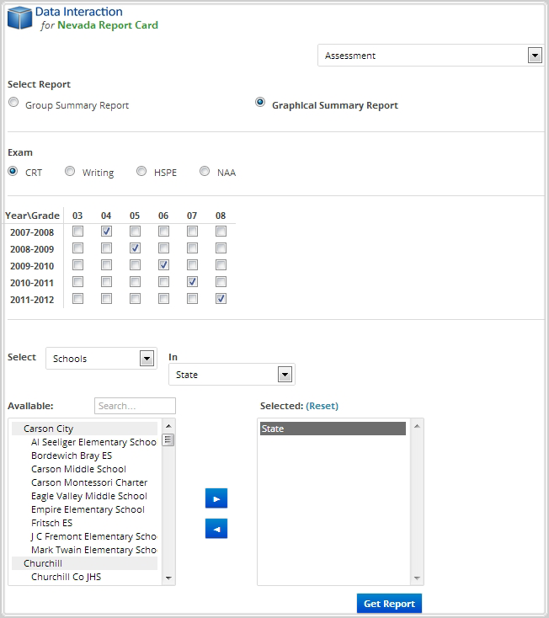Check 2011-2012 grade 03 checkbox
The height and width of the screenshot is (618, 549).
point(78,299)
